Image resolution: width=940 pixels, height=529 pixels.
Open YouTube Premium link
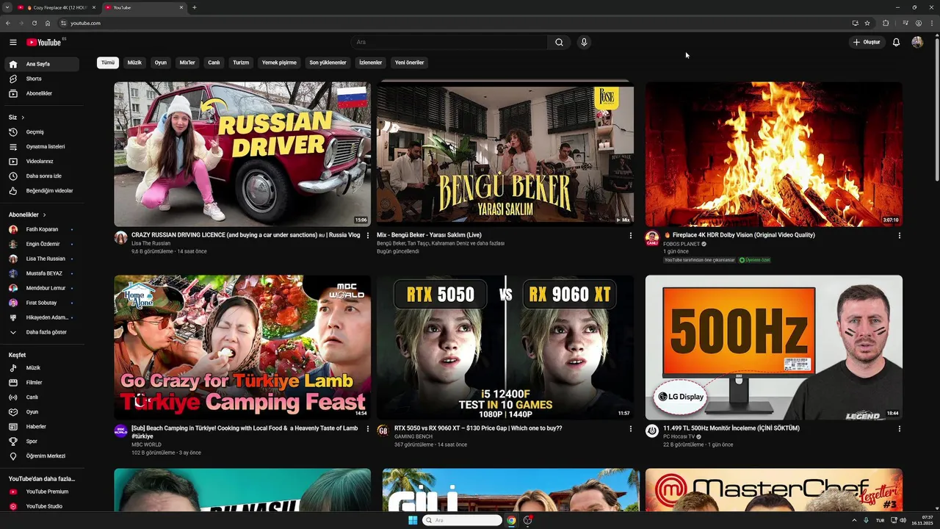click(41, 492)
